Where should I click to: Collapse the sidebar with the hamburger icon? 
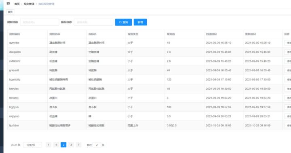[8, 4]
